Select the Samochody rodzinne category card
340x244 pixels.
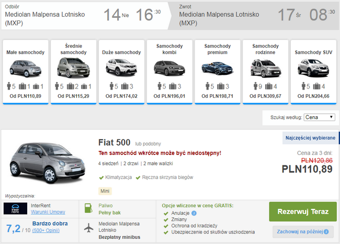pyautogui.click(x=265, y=72)
